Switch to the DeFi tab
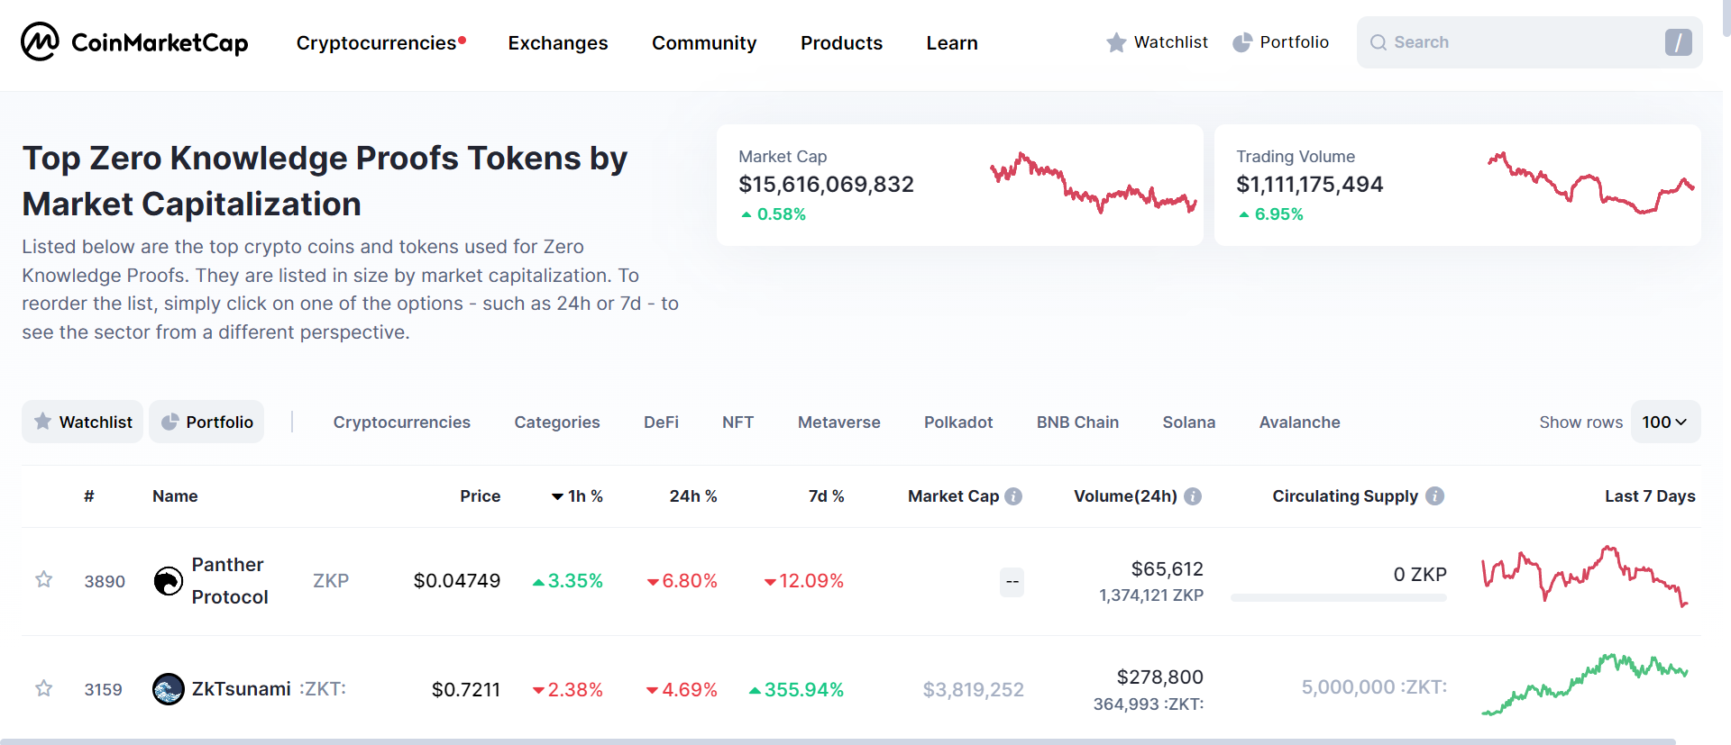The image size is (1731, 745). coord(661,422)
